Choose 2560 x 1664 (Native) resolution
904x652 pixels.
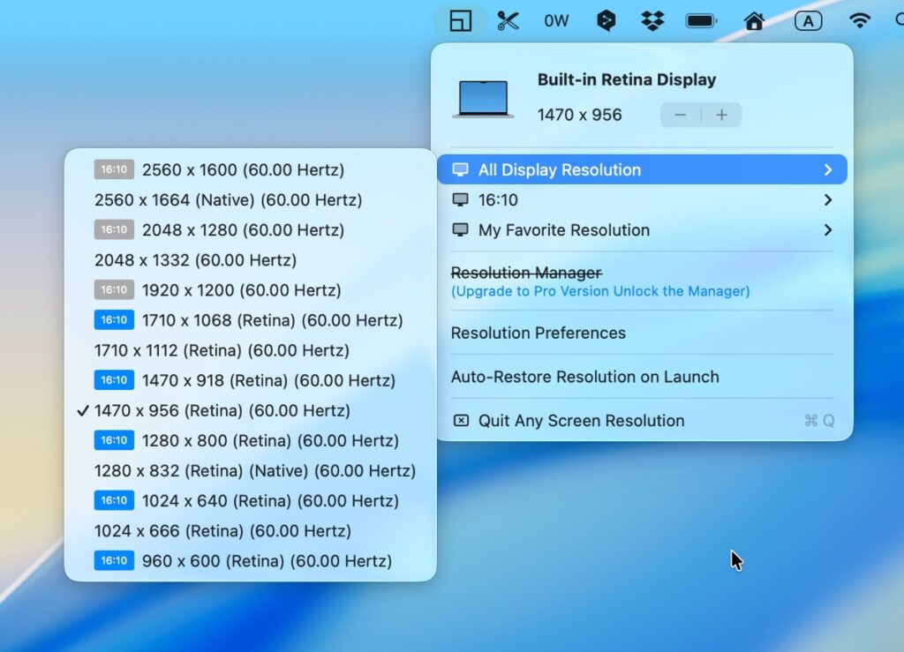coord(228,199)
